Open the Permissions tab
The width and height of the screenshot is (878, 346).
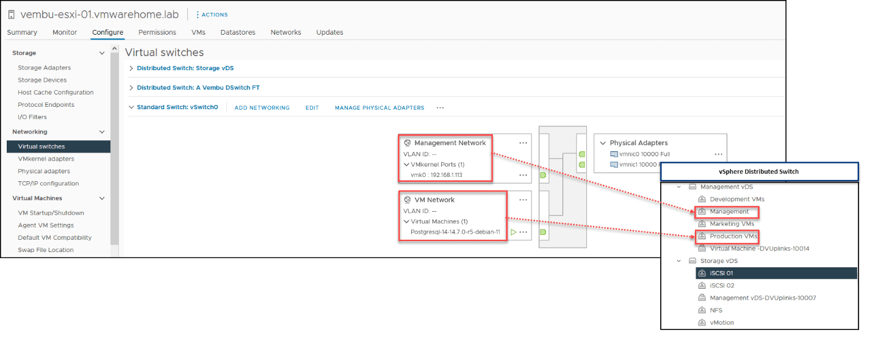click(x=157, y=32)
